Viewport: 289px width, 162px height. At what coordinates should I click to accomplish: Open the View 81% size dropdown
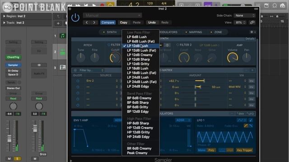240,22
